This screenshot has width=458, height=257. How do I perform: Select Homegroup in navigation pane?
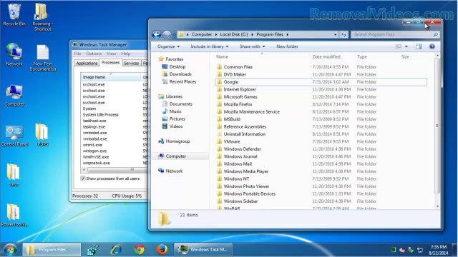pos(177,141)
